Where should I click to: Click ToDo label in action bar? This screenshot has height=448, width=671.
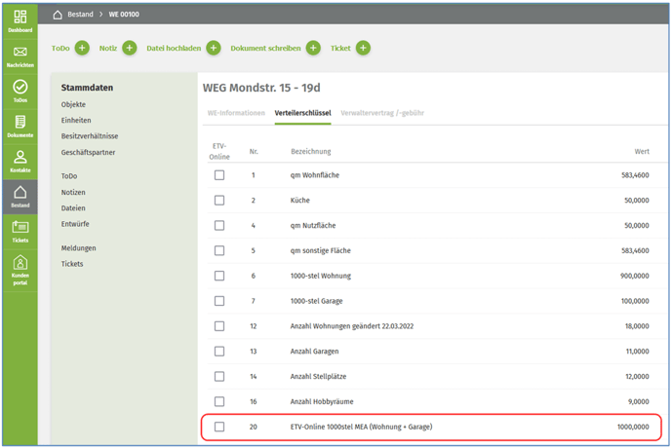point(60,48)
